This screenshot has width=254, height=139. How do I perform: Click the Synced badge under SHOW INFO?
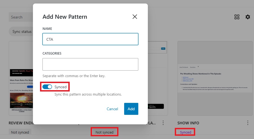coord(186,132)
